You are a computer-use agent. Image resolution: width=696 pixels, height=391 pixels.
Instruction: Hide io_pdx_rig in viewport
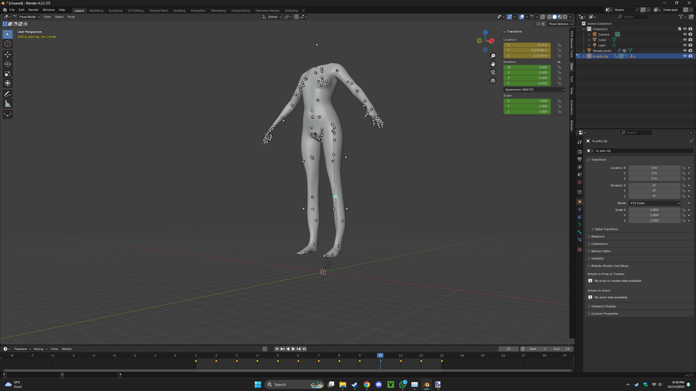pos(685,56)
